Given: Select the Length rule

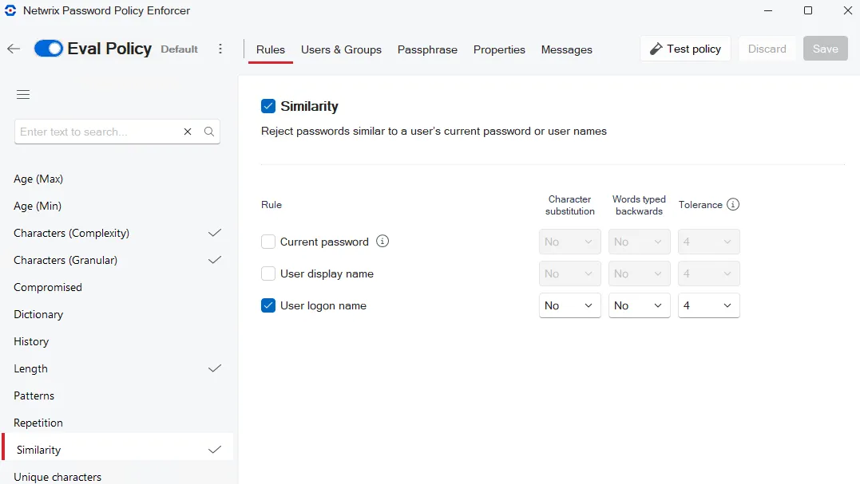Looking at the screenshot, I should pos(117,368).
